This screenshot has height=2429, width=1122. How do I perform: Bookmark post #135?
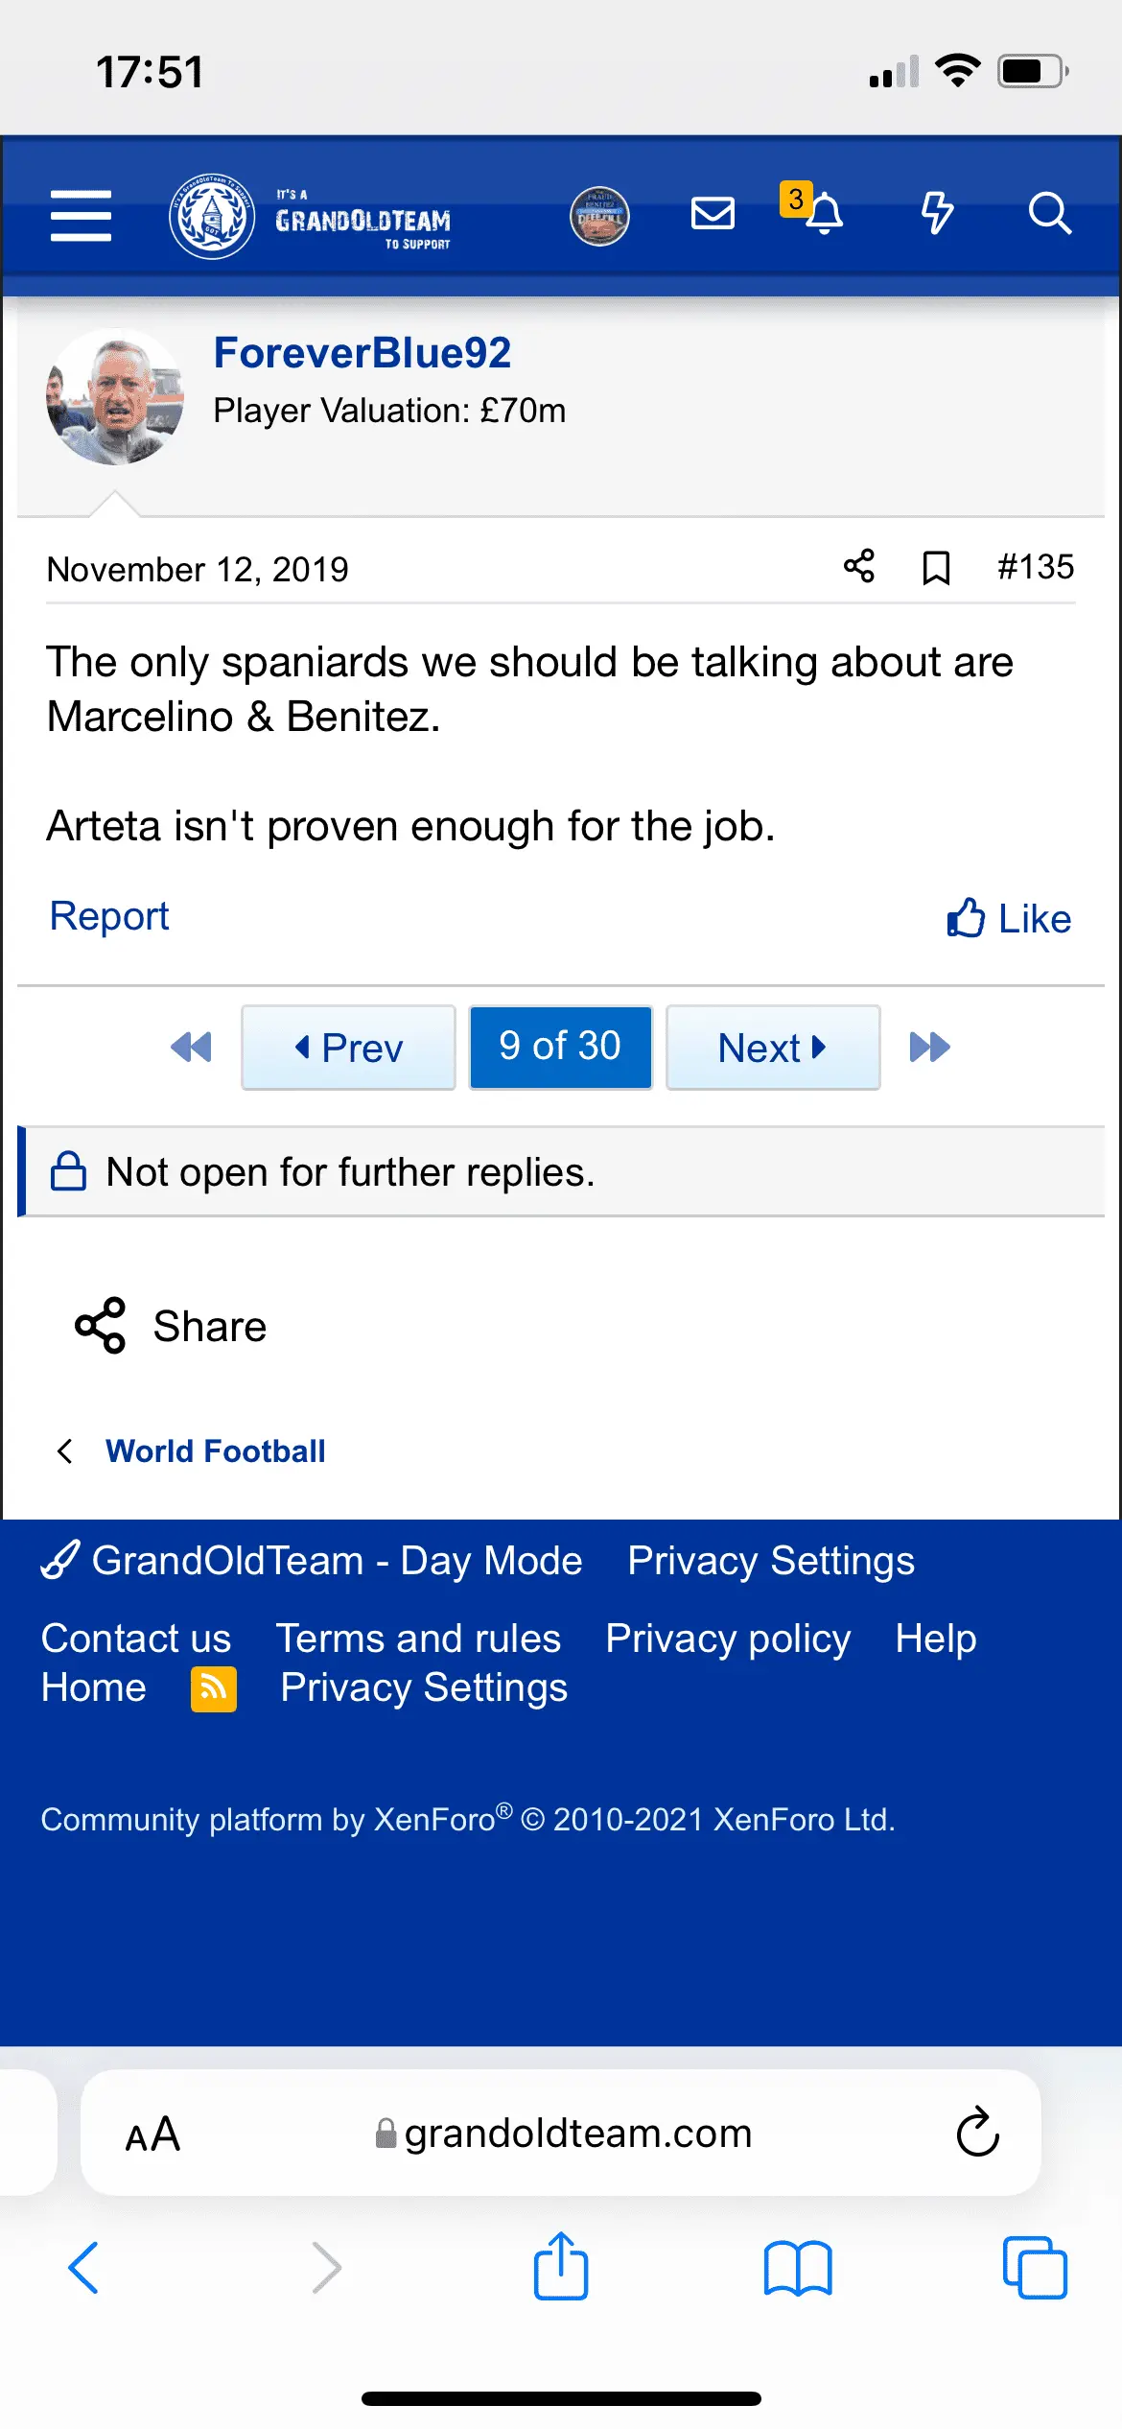pos(936,568)
